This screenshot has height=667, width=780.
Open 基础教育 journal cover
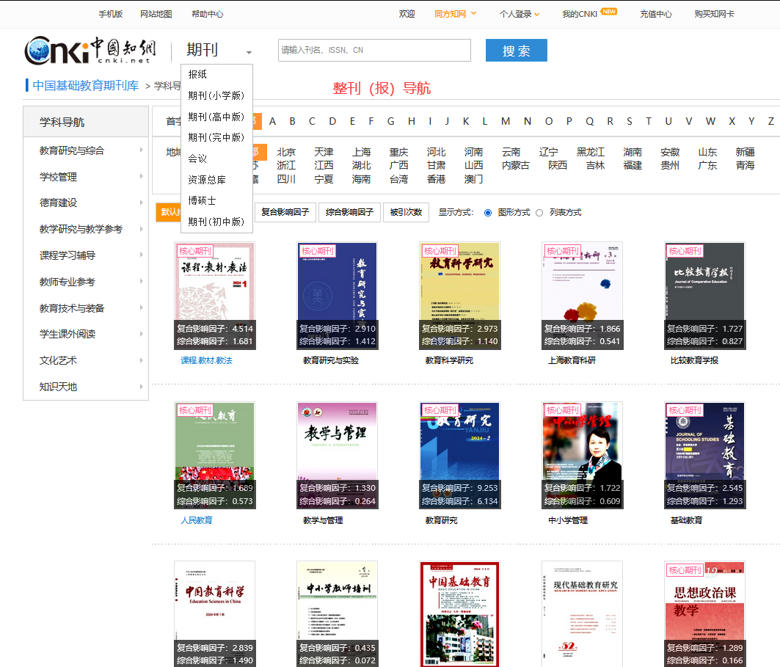(x=705, y=456)
